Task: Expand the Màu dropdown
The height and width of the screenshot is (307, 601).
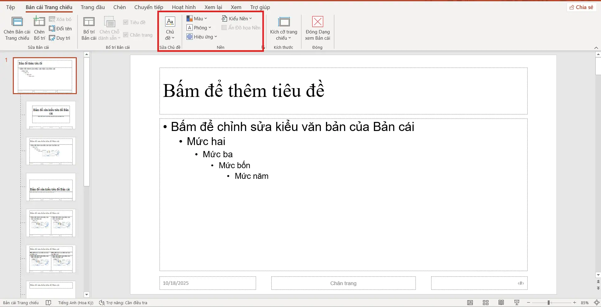Action: point(197,18)
